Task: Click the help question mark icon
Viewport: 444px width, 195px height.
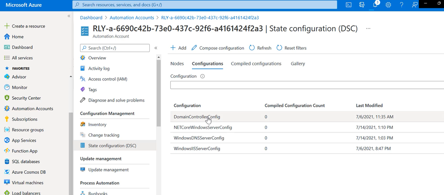Action: tap(401, 5)
